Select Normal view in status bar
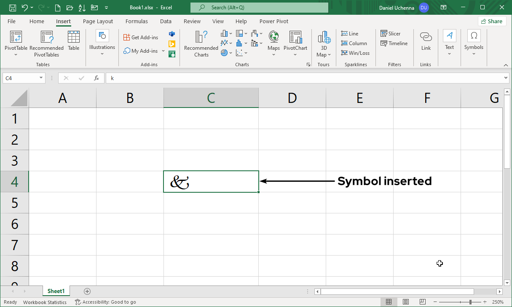The image size is (512, 307). point(389,302)
